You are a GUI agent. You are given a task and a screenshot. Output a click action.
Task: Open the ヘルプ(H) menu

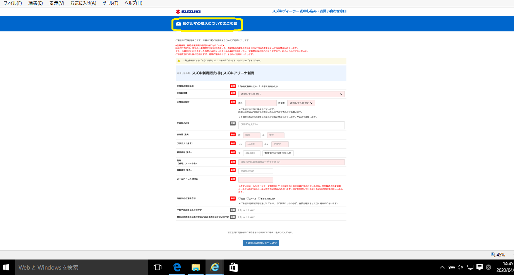coord(134,3)
